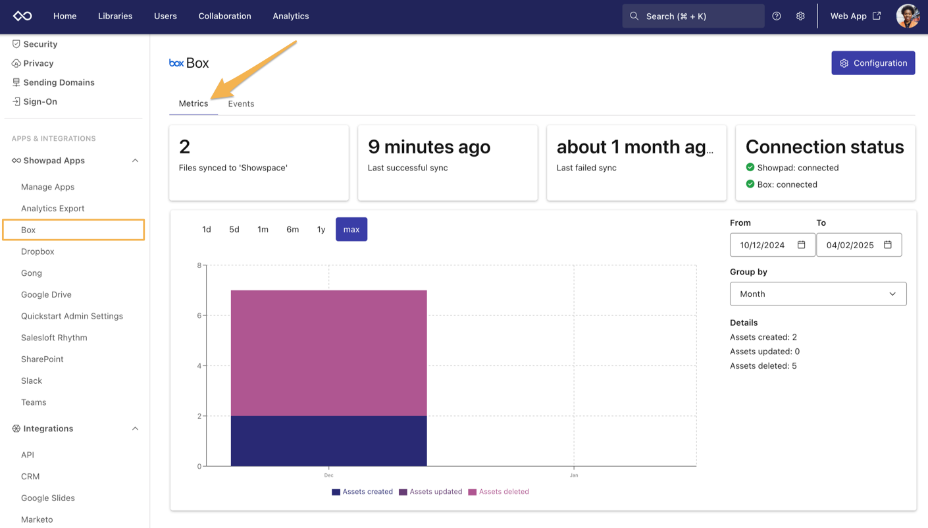This screenshot has height=528, width=928.
Task: Open the From date calendar picker
Action: point(802,244)
